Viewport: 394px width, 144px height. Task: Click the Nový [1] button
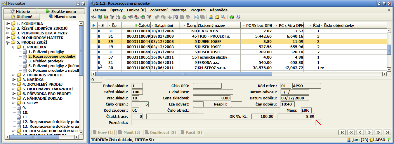(103, 132)
